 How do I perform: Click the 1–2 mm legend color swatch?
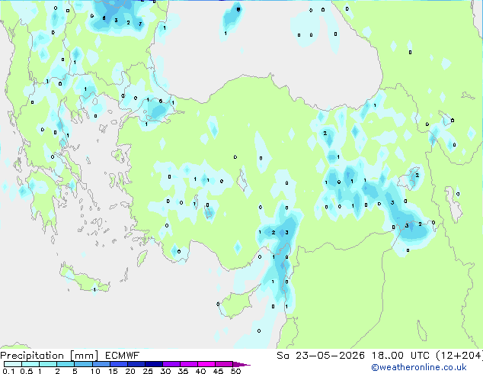click(48, 364)
